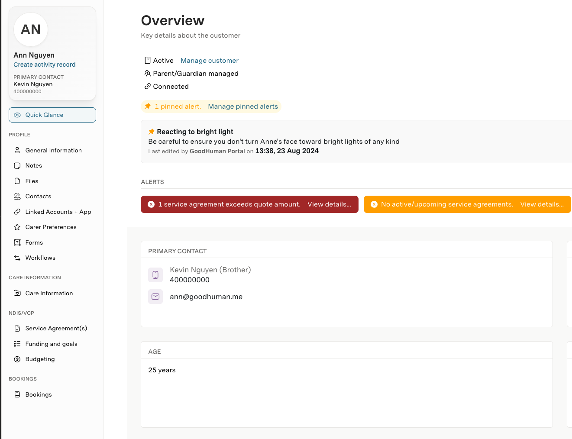Click the Files document icon

[x=17, y=181]
